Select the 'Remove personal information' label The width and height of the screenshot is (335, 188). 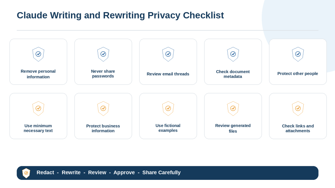[38, 74]
